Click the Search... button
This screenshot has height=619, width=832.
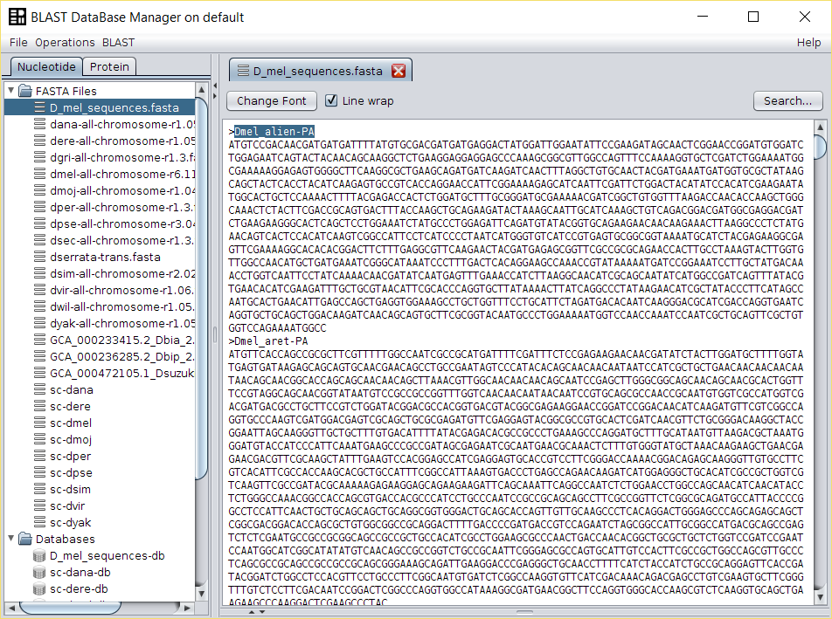coord(787,100)
